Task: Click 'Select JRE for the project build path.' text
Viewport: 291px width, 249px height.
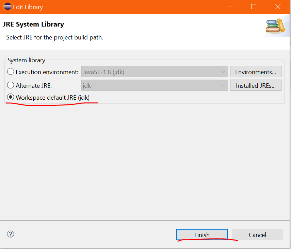Action: (54, 37)
